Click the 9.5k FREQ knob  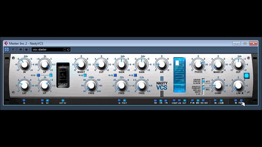point(141,86)
